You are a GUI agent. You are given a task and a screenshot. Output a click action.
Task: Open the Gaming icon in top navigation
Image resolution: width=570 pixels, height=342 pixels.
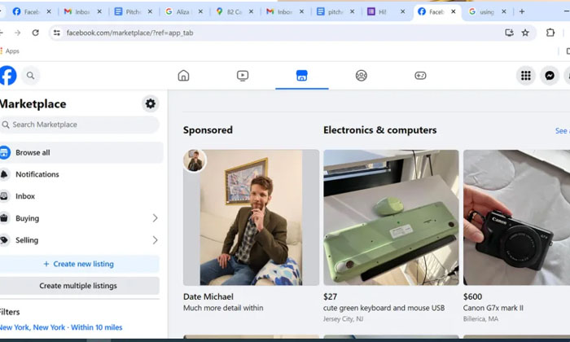[x=420, y=76]
